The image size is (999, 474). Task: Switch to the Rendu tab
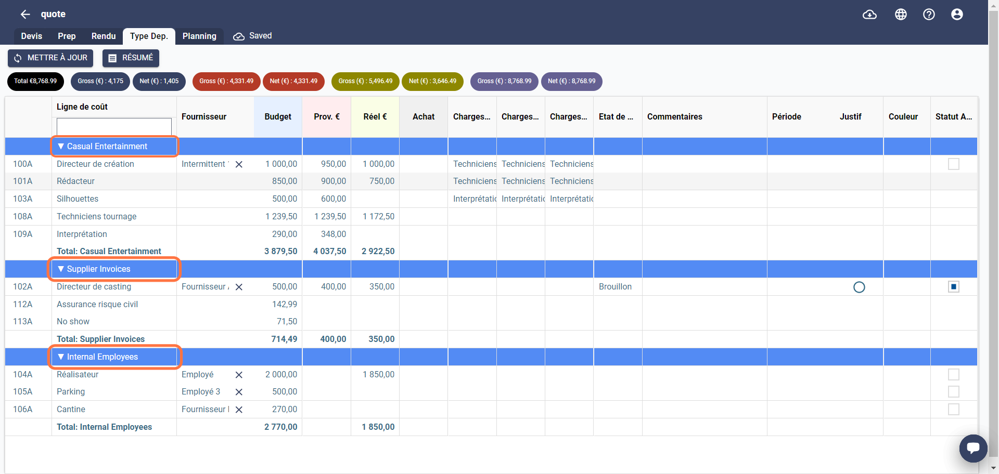click(104, 36)
